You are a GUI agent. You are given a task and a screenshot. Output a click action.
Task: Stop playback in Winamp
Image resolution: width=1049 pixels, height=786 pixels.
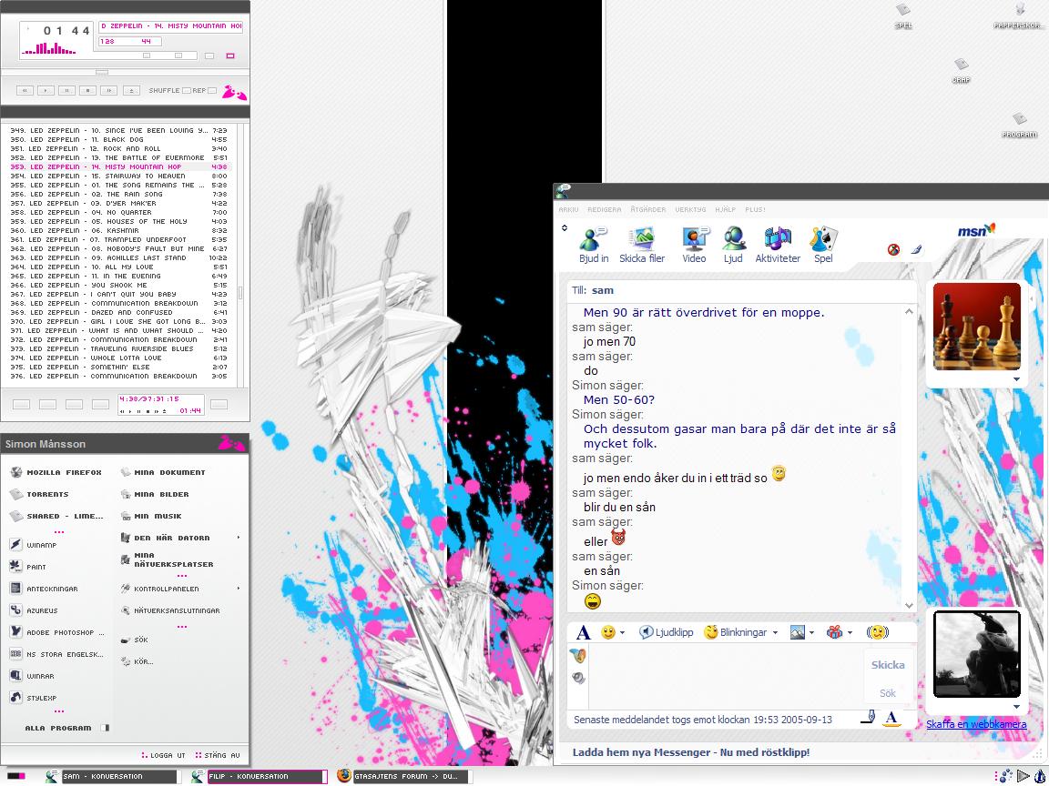click(x=87, y=90)
